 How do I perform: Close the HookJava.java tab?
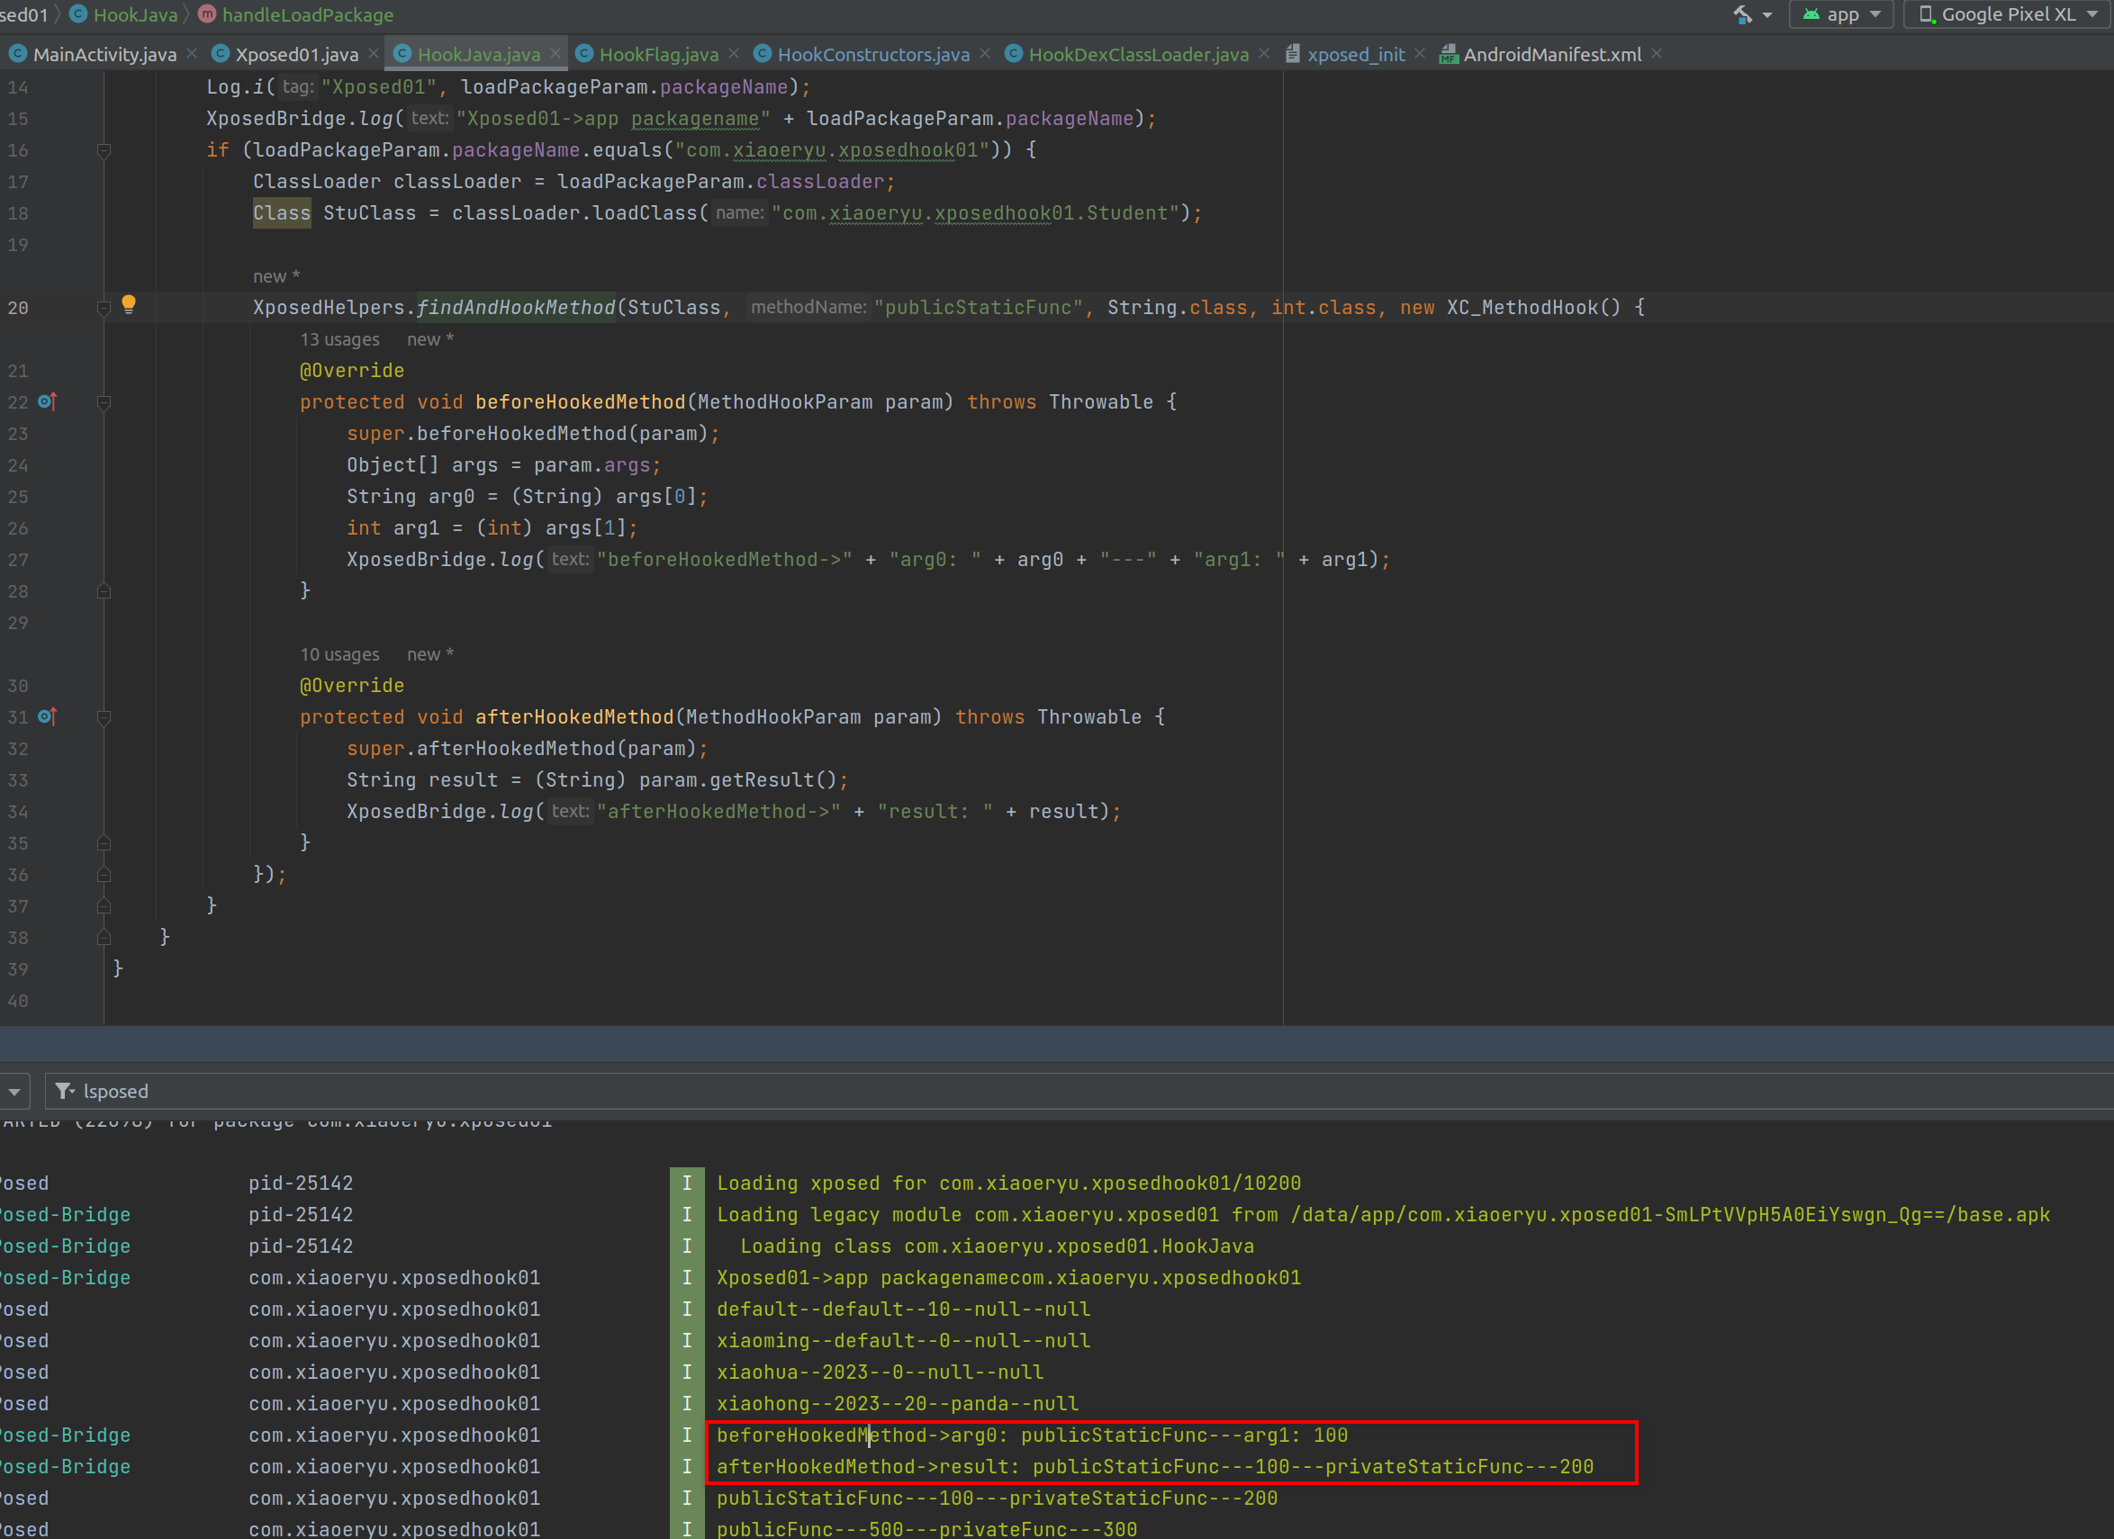tap(556, 54)
